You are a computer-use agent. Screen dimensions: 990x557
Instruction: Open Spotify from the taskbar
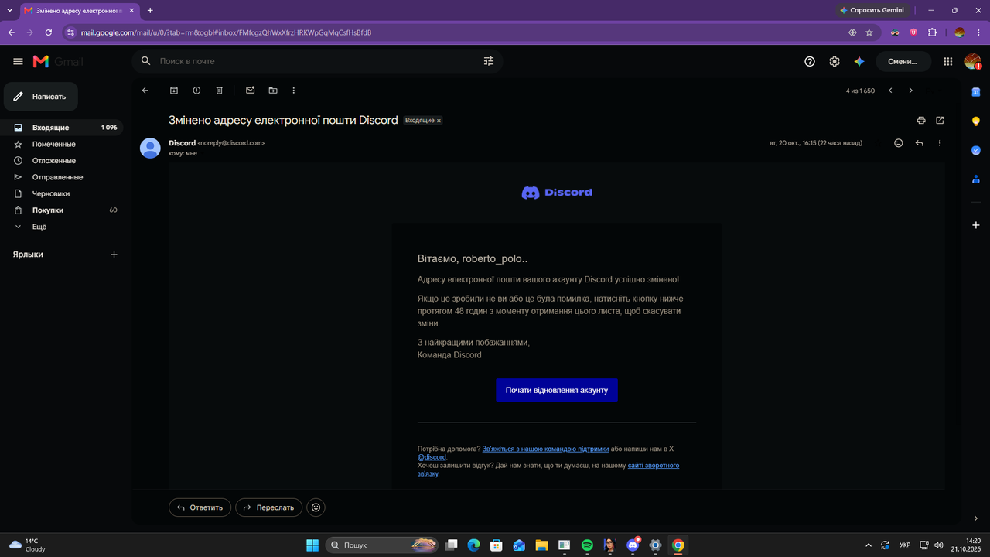[587, 545]
